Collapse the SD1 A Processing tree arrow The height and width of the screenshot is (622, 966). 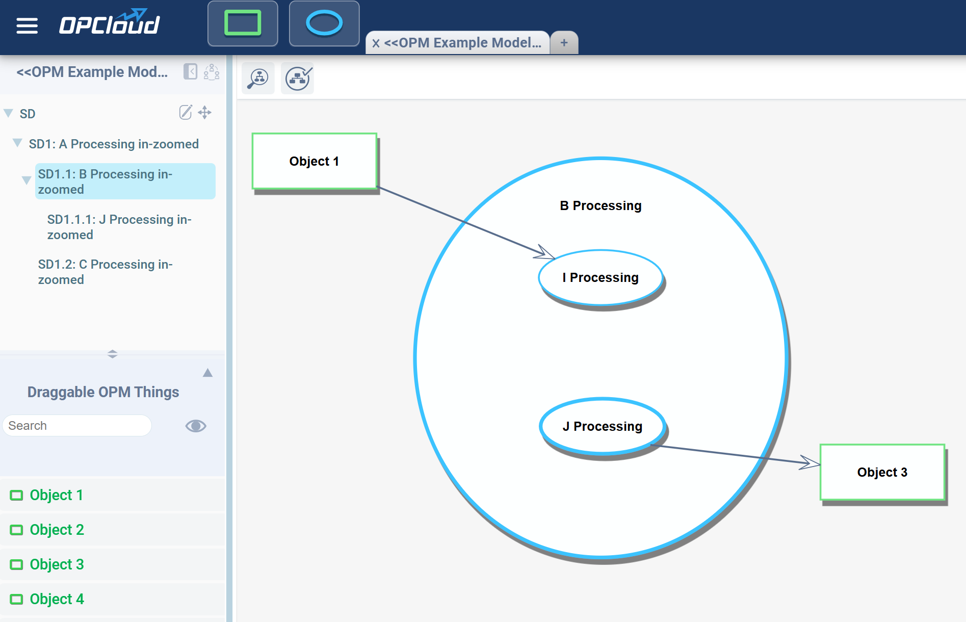click(x=17, y=143)
